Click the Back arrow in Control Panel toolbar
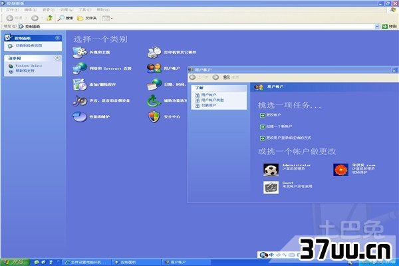 pos(10,18)
